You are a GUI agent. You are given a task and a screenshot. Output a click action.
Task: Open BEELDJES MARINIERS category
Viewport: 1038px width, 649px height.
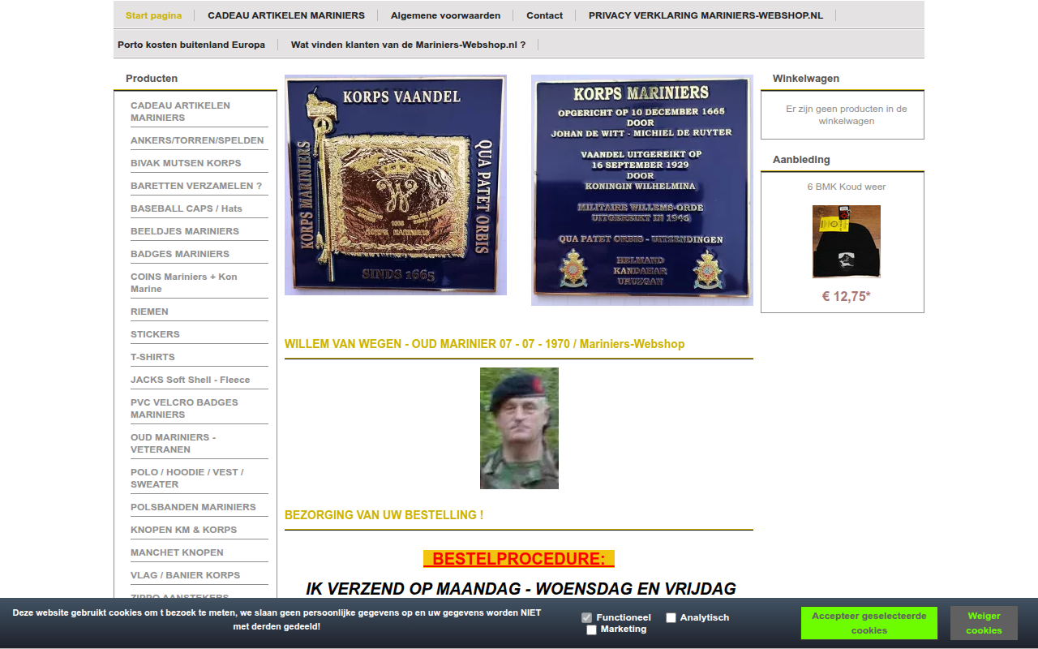coord(199,231)
